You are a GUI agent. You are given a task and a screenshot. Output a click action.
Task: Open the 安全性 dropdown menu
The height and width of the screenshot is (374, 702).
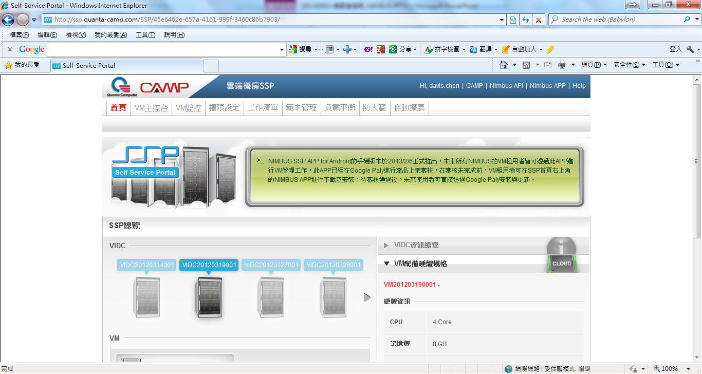coord(629,65)
